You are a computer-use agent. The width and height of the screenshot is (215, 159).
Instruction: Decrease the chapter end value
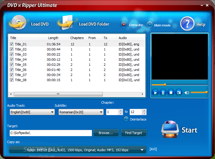(x=144, y=114)
